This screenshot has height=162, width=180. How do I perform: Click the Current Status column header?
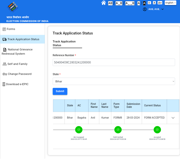click(x=154, y=106)
